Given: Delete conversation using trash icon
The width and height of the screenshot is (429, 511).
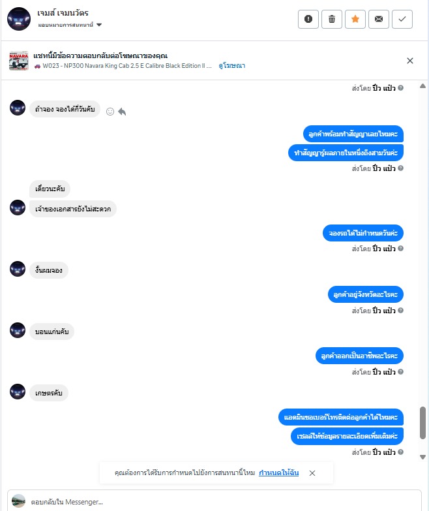Looking at the screenshot, I should pyautogui.click(x=332, y=19).
